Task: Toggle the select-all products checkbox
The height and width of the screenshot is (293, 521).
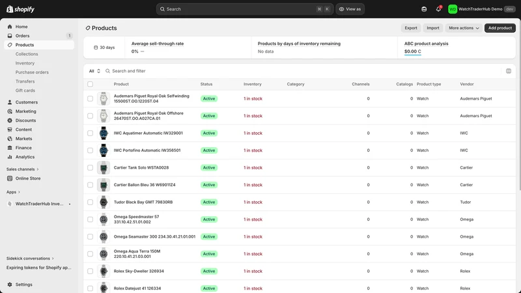Action: (90, 84)
